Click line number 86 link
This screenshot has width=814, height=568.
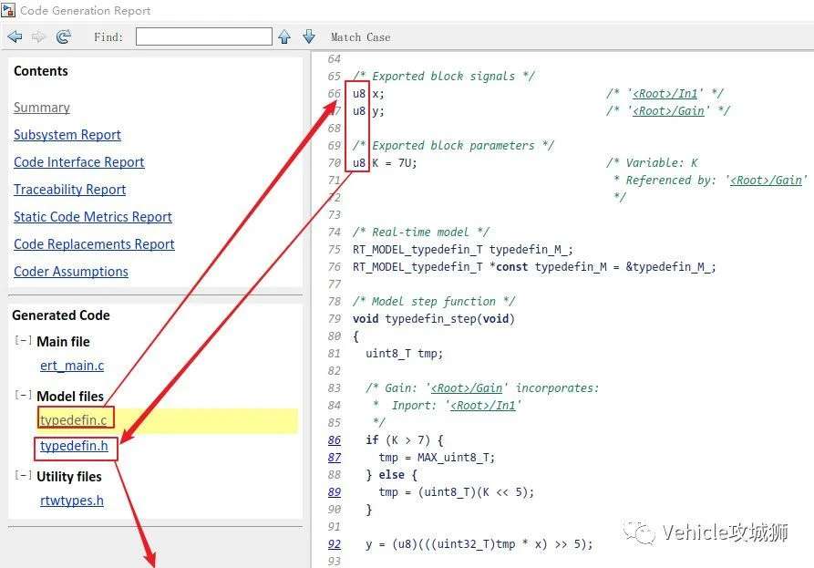(335, 440)
